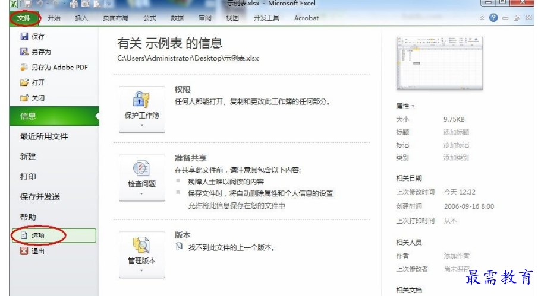Switch to the 插入 ribbon tab
538x296 pixels.
pyautogui.click(x=81, y=18)
